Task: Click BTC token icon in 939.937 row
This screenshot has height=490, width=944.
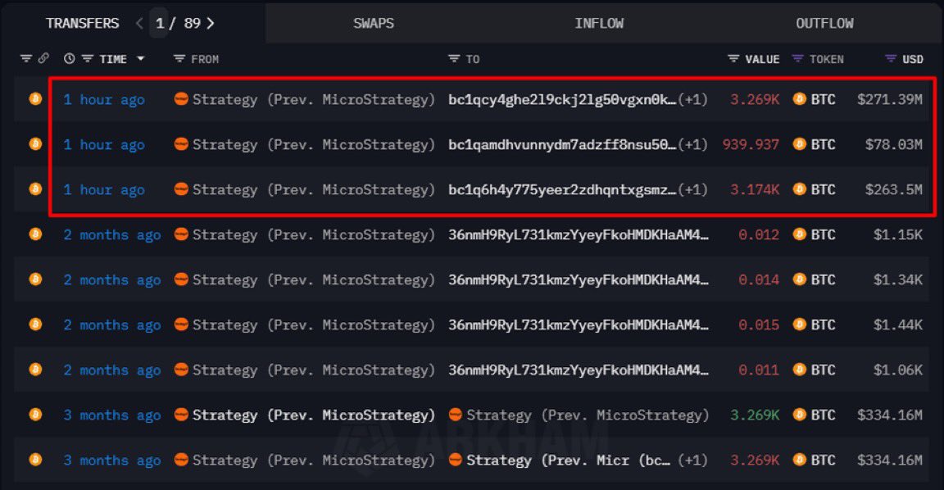Action: (800, 144)
